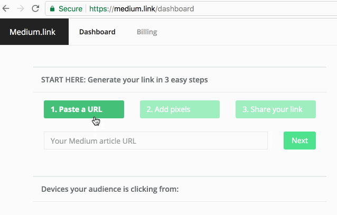Click the green Next button
The image size is (337, 215).
pos(299,141)
